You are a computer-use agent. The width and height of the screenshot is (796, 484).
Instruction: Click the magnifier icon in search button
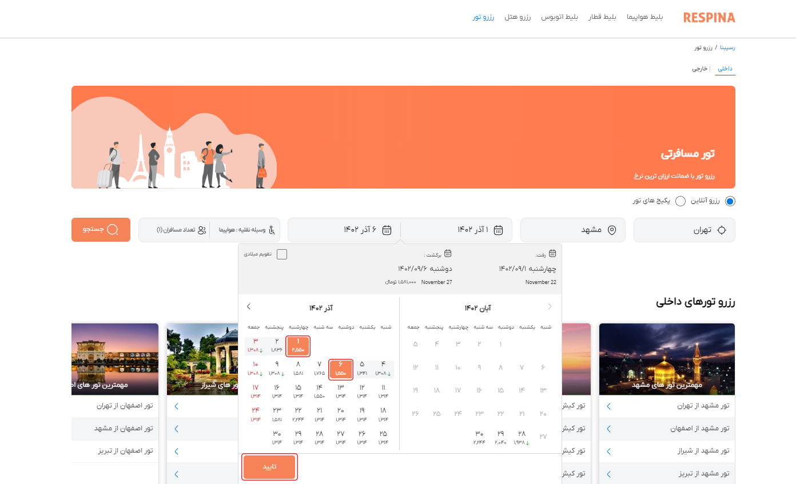point(113,230)
